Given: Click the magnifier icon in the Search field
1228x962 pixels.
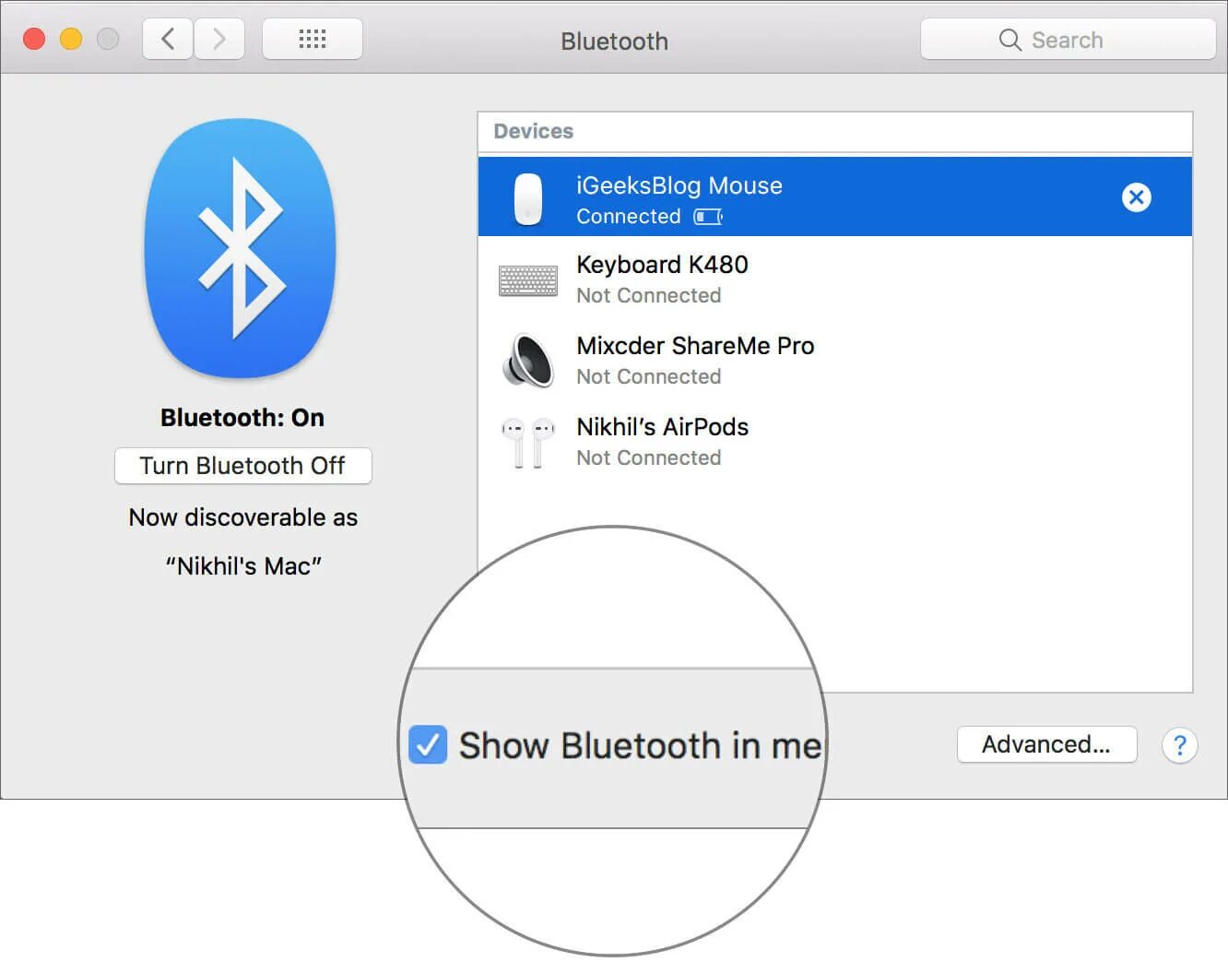Looking at the screenshot, I should (1010, 40).
